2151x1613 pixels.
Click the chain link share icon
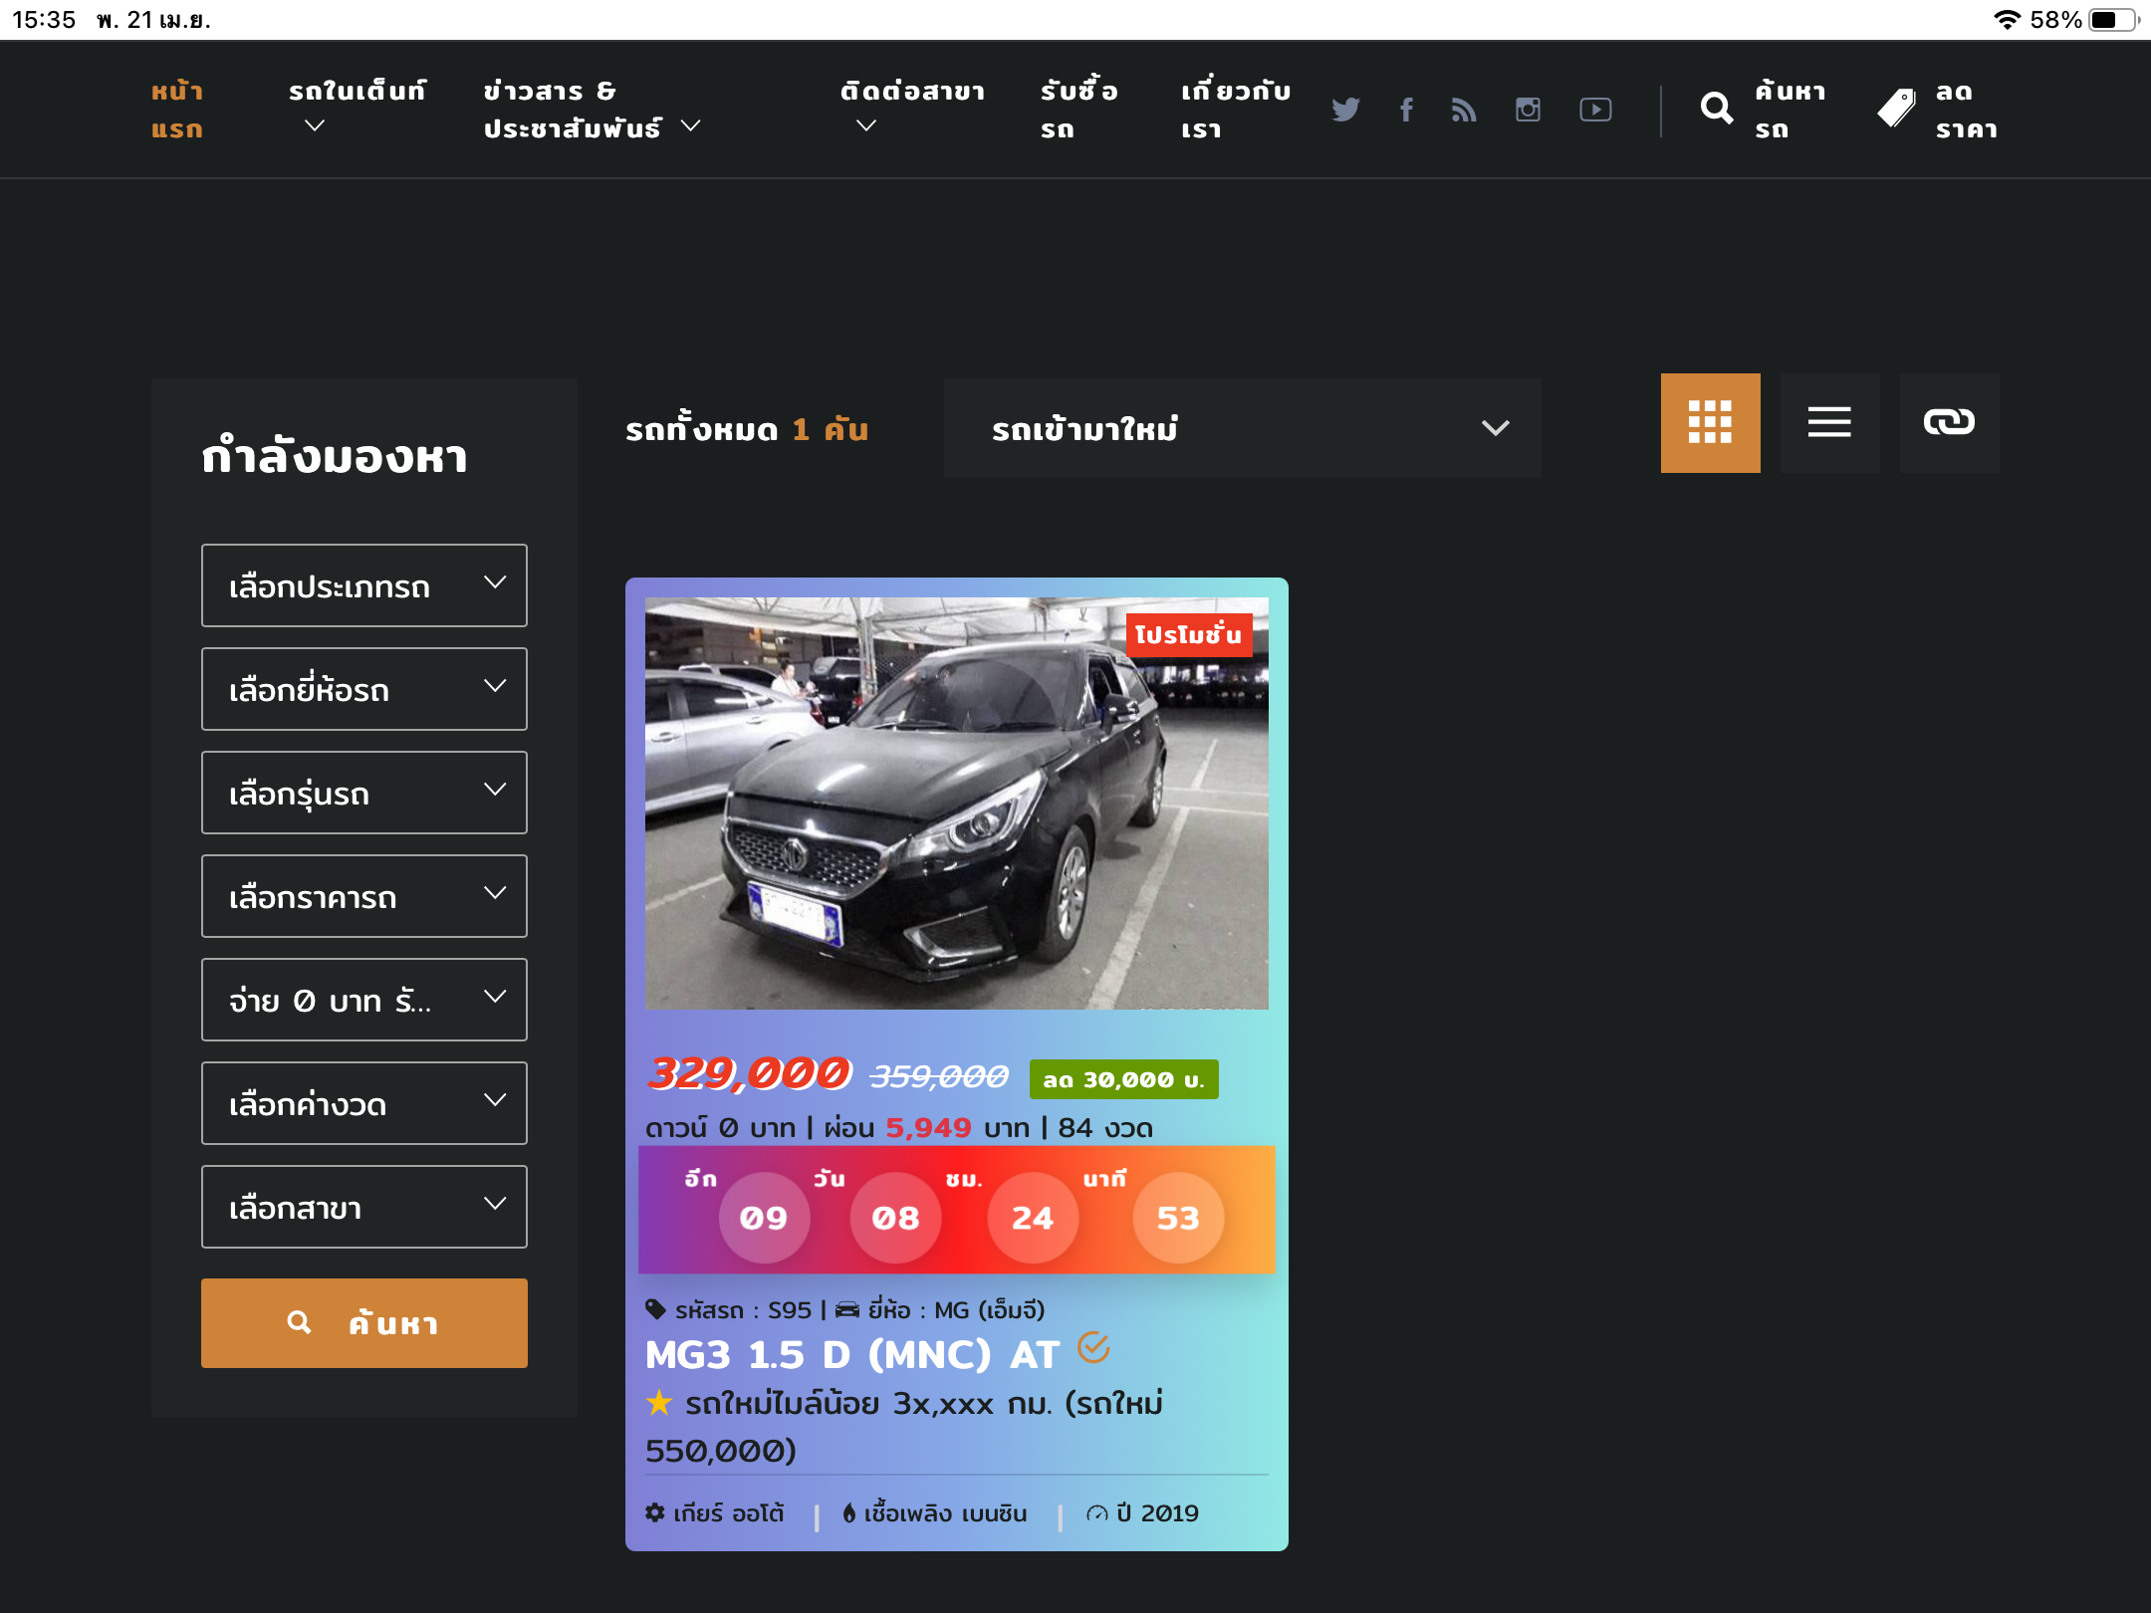[x=1949, y=423]
